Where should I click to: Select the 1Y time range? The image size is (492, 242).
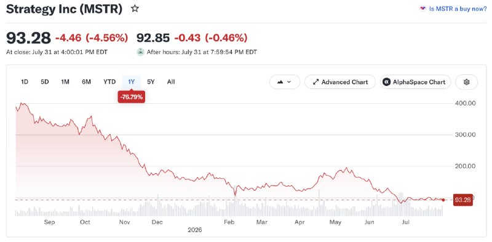[131, 82]
